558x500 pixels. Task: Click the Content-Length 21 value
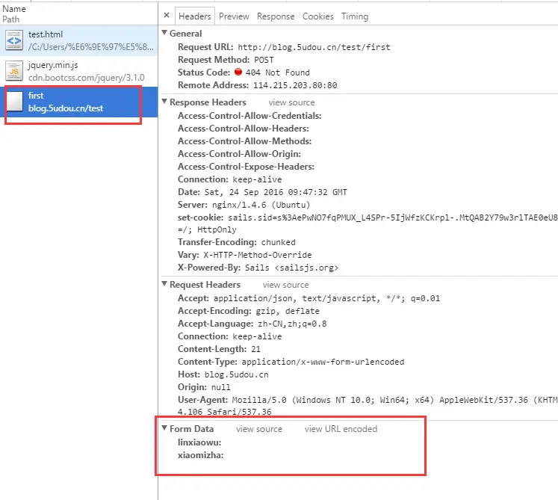[x=255, y=349]
